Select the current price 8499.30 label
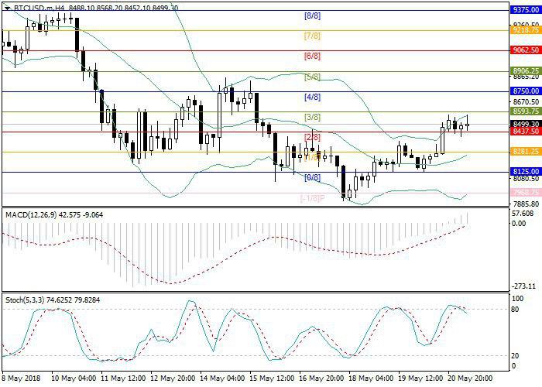Screen dimensions: 542x387 [526, 124]
